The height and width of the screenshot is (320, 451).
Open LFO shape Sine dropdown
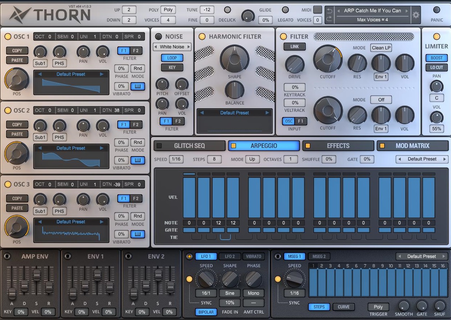point(230,293)
